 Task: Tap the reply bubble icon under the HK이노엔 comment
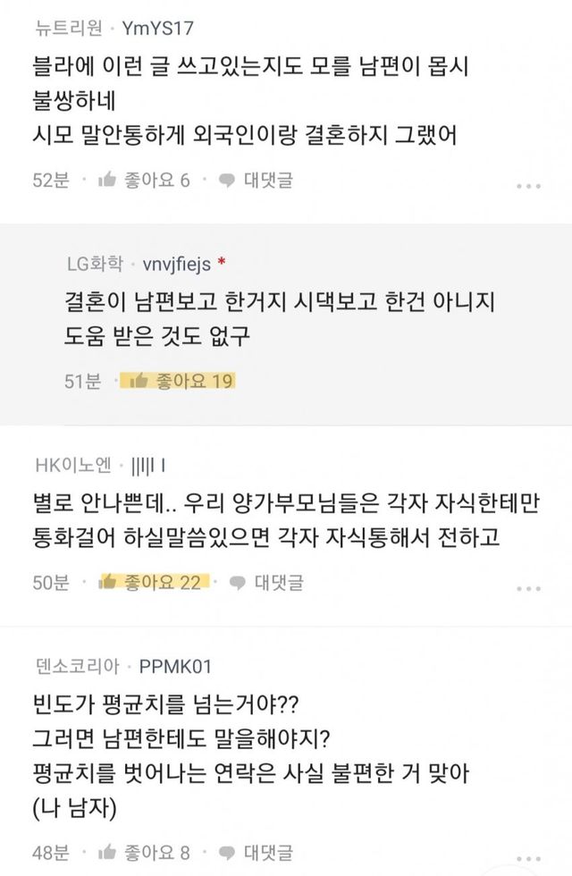point(238,583)
